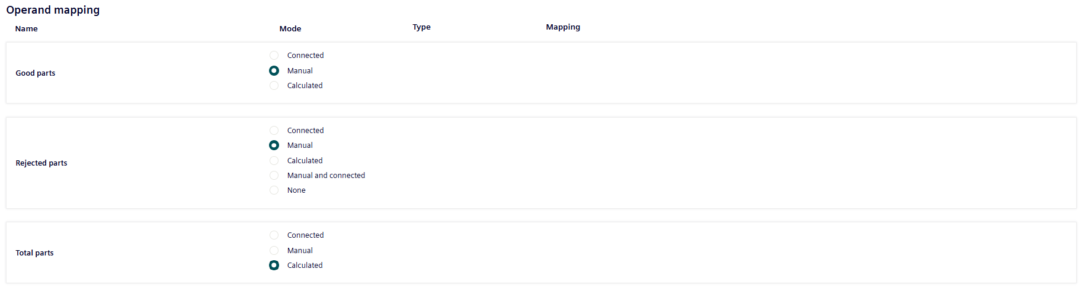
Task: Select Connected mode for Total parts
Action: coord(274,235)
